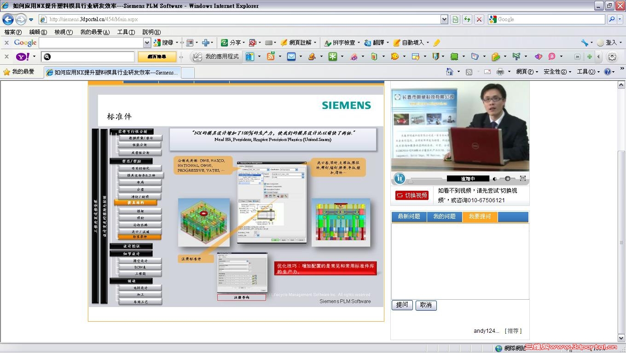Open the address bar URL dropdown
Viewport: 626px width, 353px height.
[x=444, y=19]
